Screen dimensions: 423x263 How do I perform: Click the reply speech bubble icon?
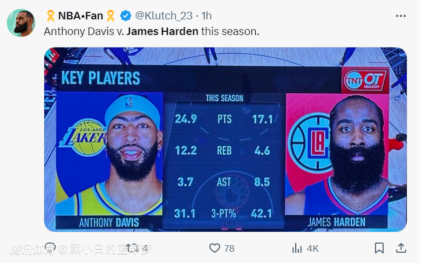click(50, 248)
